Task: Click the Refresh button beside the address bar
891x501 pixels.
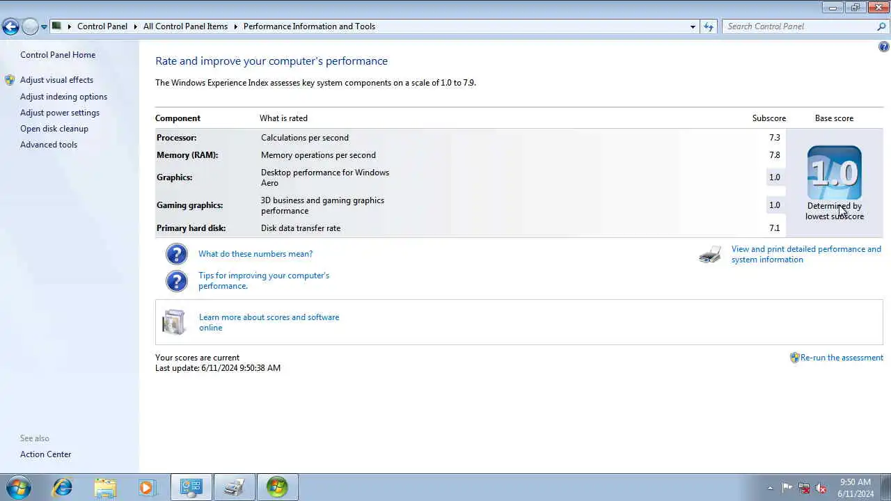Action: [709, 26]
